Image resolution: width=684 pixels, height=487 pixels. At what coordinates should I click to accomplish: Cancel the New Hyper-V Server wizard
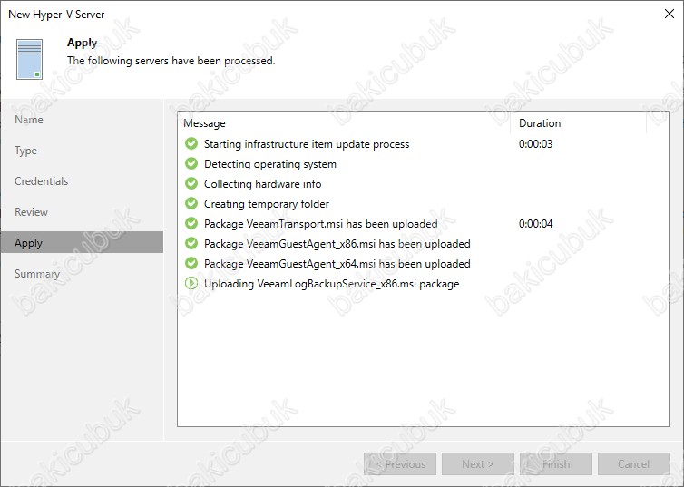pos(634,464)
